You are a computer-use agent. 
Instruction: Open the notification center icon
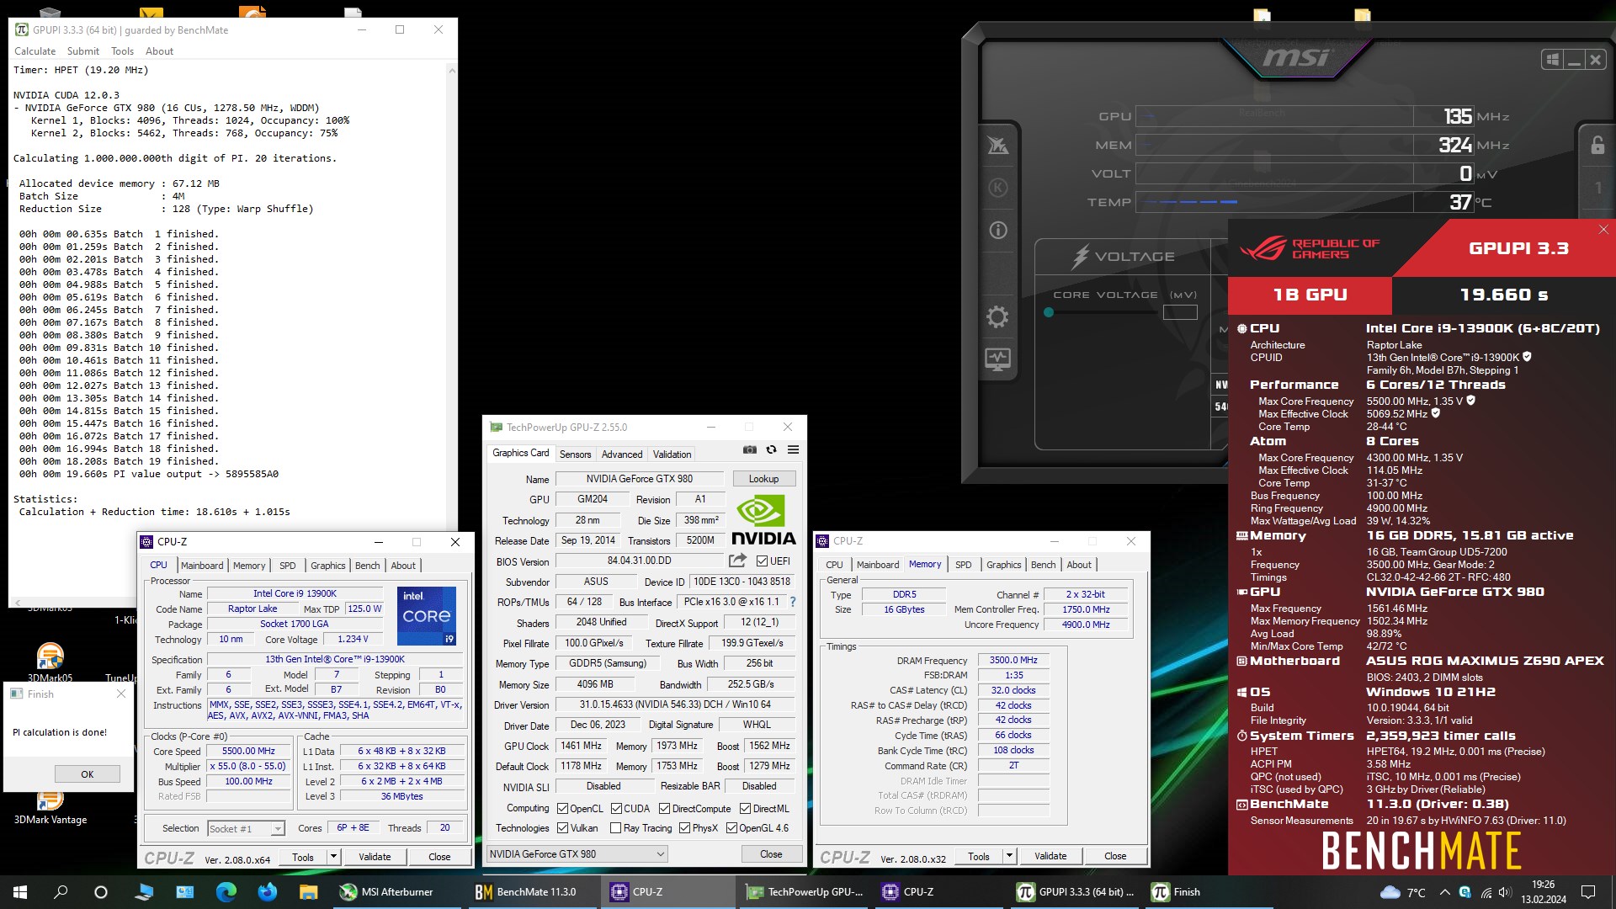click(x=1588, y=892)
